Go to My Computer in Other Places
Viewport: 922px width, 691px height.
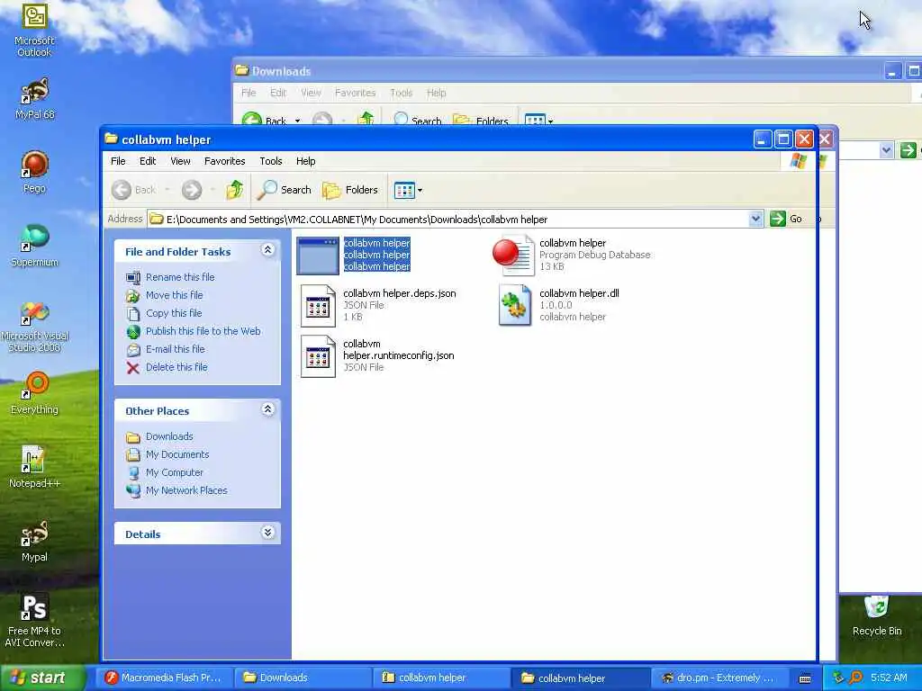174,472
